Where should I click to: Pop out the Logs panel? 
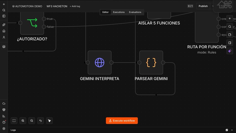click(227, 130)
